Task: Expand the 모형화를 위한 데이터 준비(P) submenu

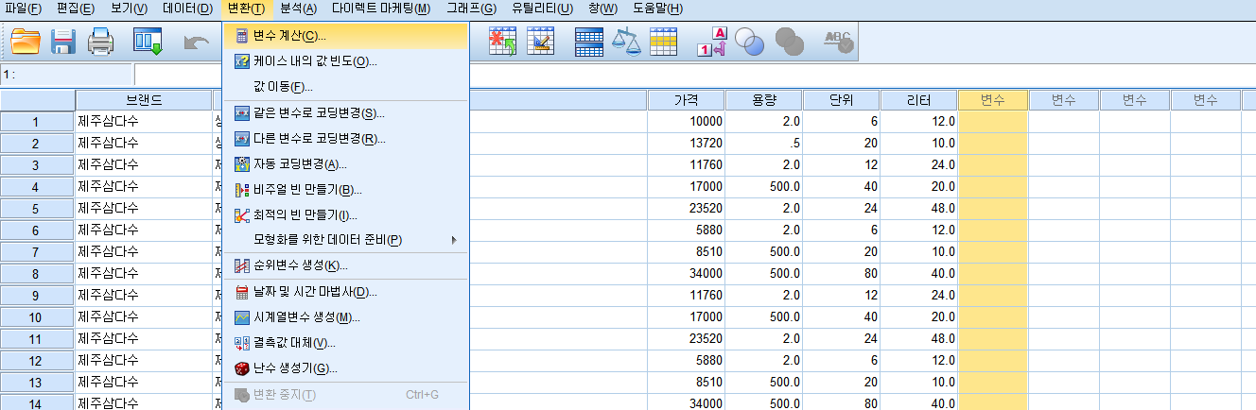Action: point(345,240)
